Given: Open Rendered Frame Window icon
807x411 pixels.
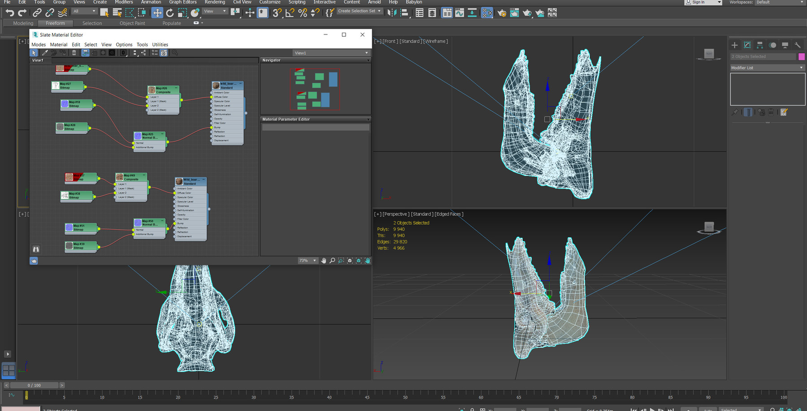Looking at the screenshot, I should tap(515, 13).
